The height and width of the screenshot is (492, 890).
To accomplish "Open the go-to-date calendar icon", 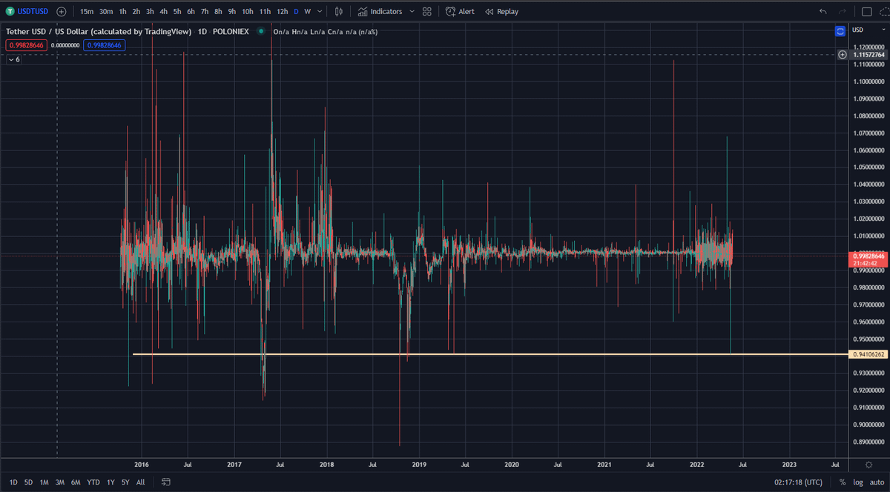I will pyautogui.click(x=165, y=482).
